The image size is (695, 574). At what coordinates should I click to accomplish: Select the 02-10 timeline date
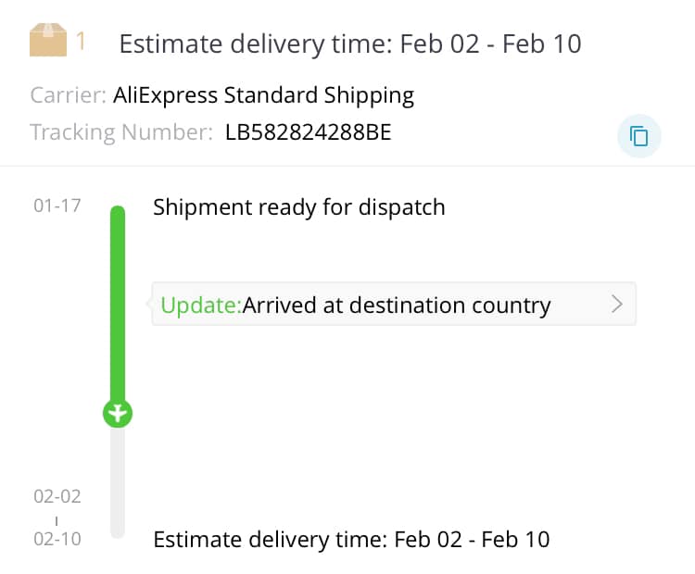(57, 539)
